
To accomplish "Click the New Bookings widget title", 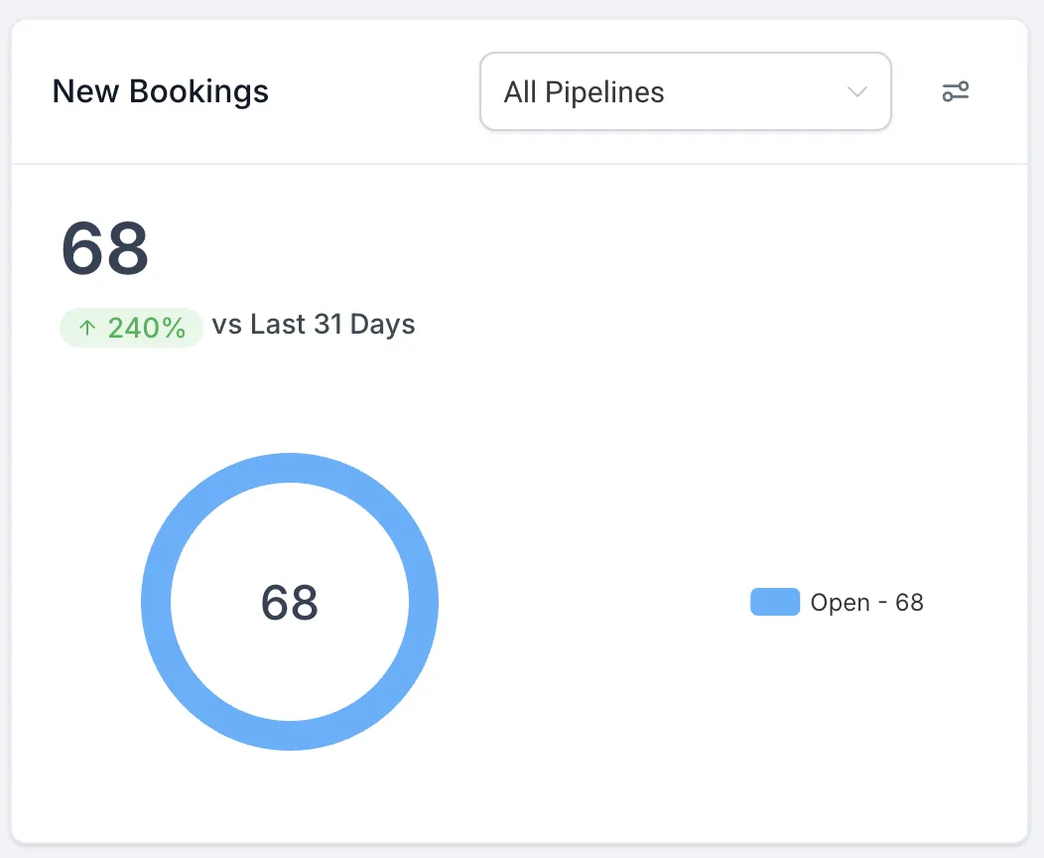I will point(161,92).
